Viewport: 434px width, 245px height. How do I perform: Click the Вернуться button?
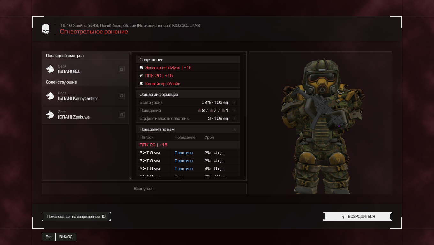coord(144,189)
